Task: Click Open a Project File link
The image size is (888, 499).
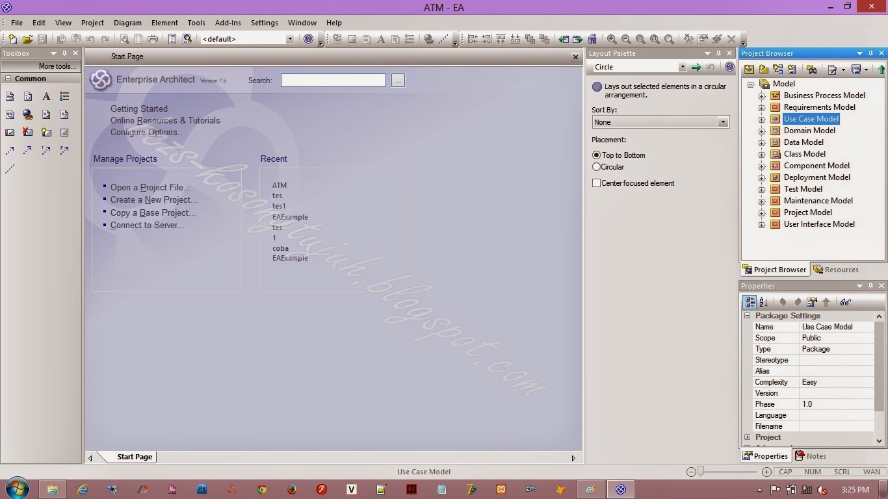Action: (151, 187)
